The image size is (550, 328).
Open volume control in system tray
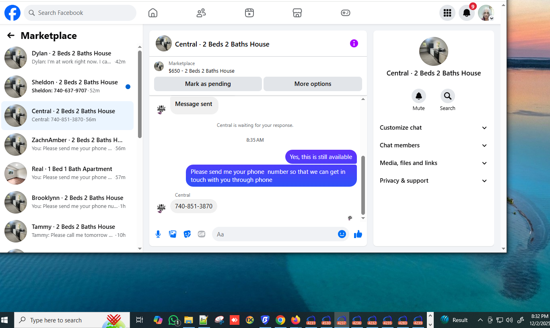tap(509, 320)
